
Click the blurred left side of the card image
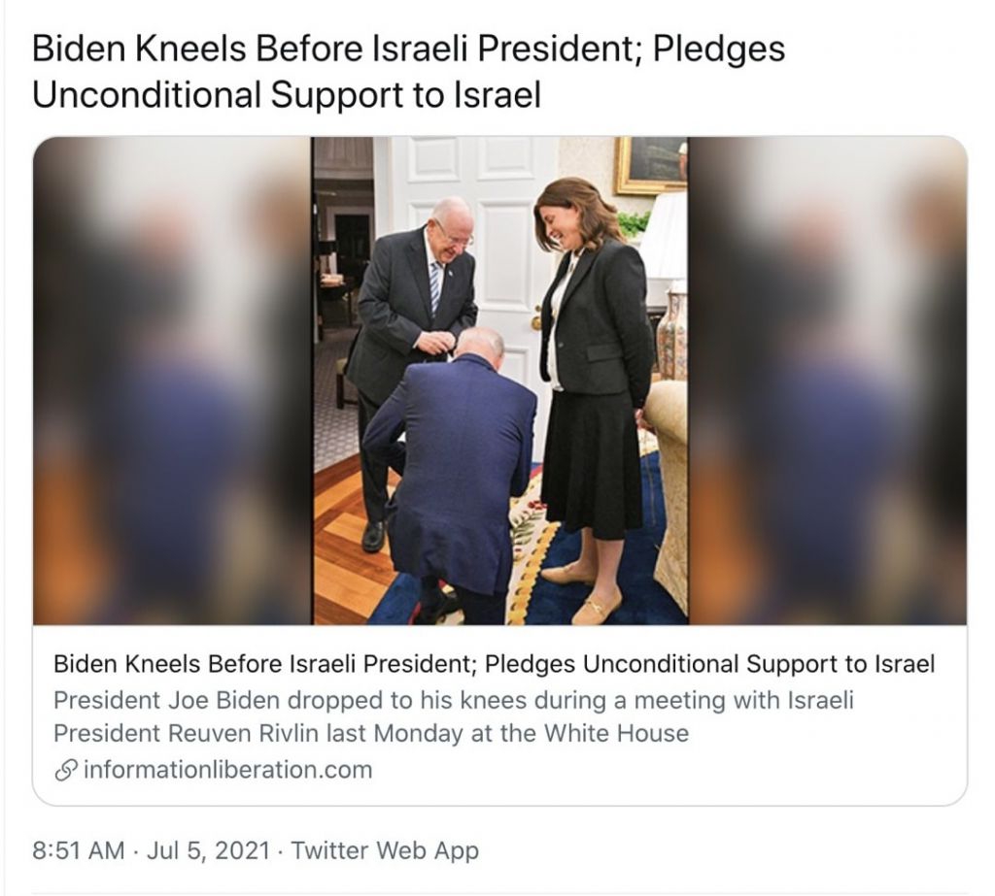172,381
